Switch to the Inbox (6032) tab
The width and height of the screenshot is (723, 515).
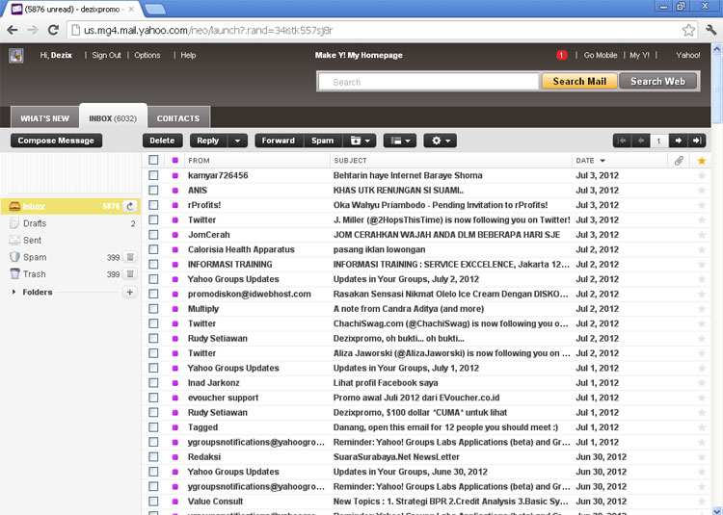coord(113,118)
